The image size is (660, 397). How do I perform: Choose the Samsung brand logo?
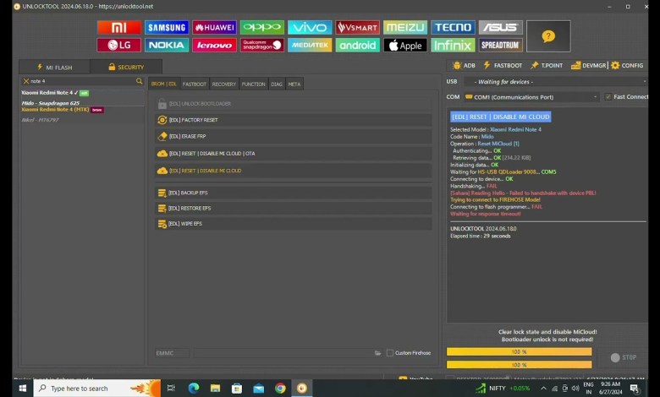pyautogui.click(x=167, y=27)
